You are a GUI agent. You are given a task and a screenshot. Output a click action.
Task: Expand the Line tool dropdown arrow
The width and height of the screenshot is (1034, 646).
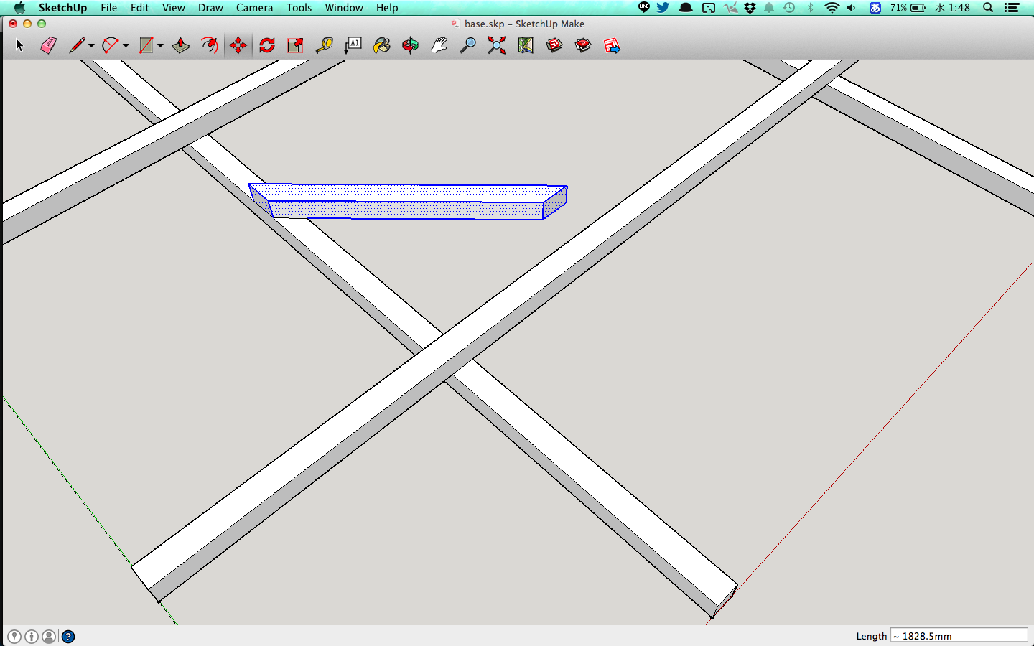(x=91, y=46)
